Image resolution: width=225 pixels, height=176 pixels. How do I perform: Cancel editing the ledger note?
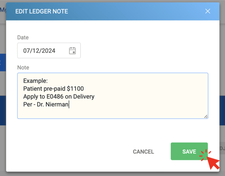click(x=143, y=152)
